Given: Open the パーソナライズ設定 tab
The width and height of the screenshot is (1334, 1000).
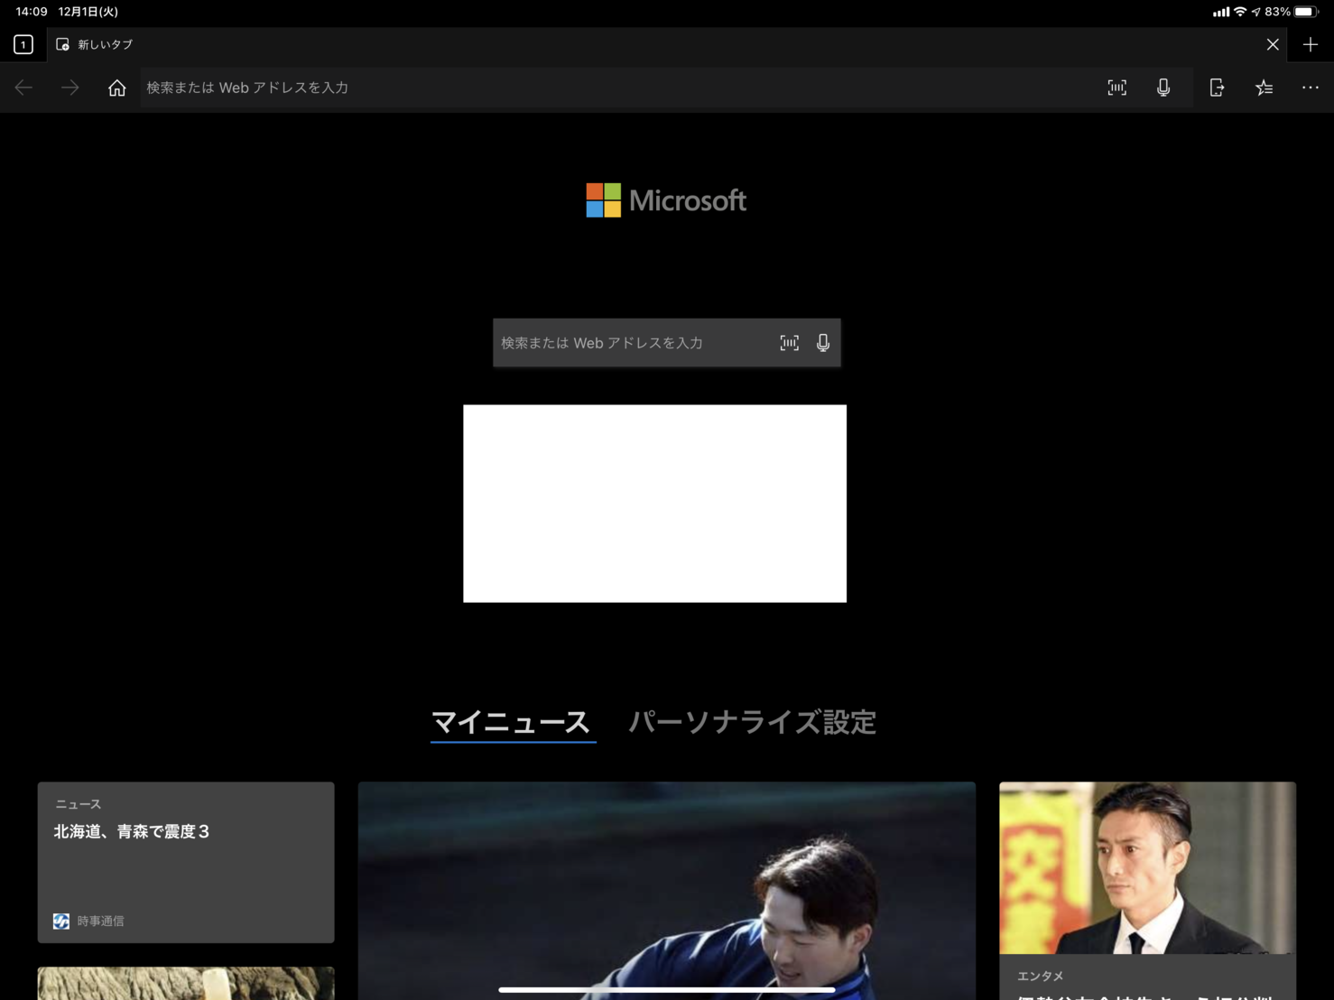Looking at the screenshot, I should [753, 722].
